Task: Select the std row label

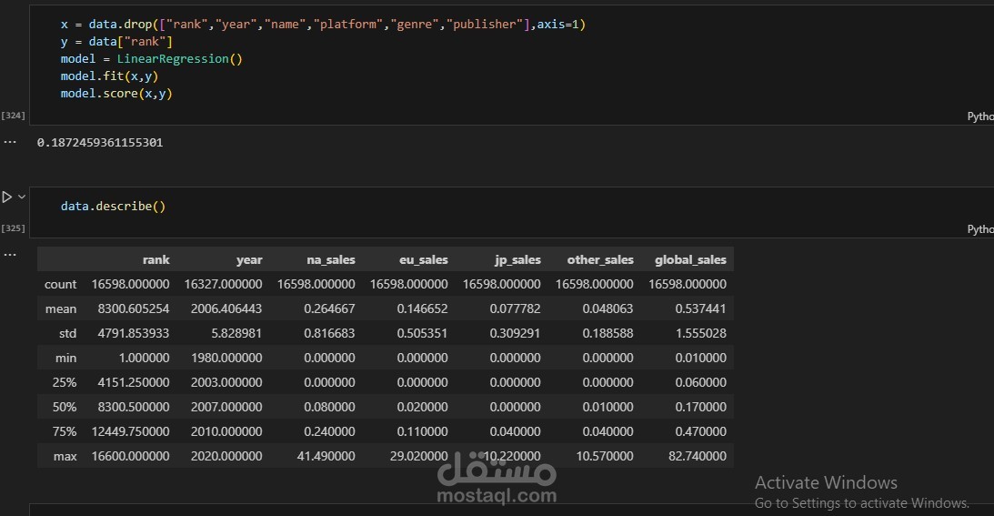Action: point(68,333)
